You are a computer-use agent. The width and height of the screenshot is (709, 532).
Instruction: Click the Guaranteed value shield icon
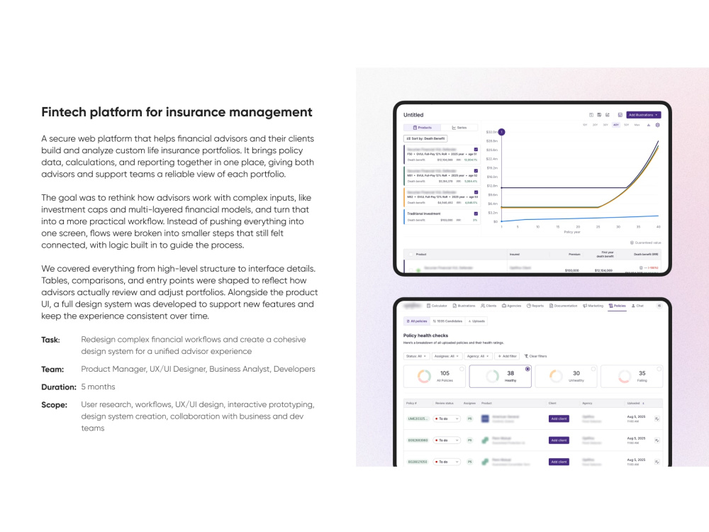pos(632,243)
